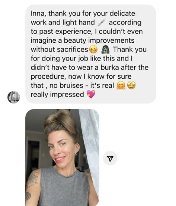Screen dimensions: 176x206
Task: Tap the zombie woman emoji before "Thank you"
Action: [106, 49]
